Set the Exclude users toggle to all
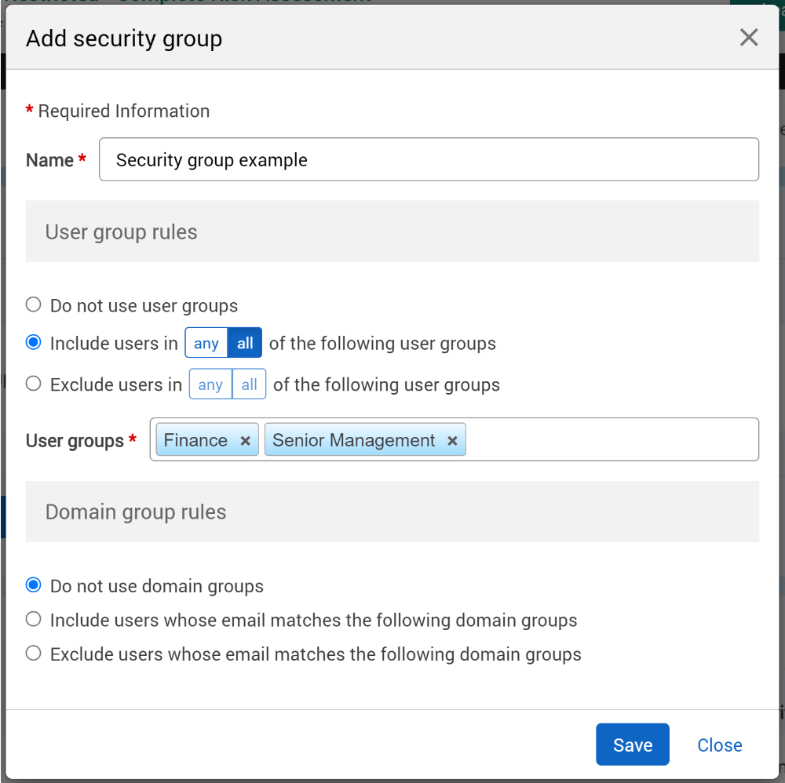The width and height of the screenshot is (785, 783). tap(250, 384)
